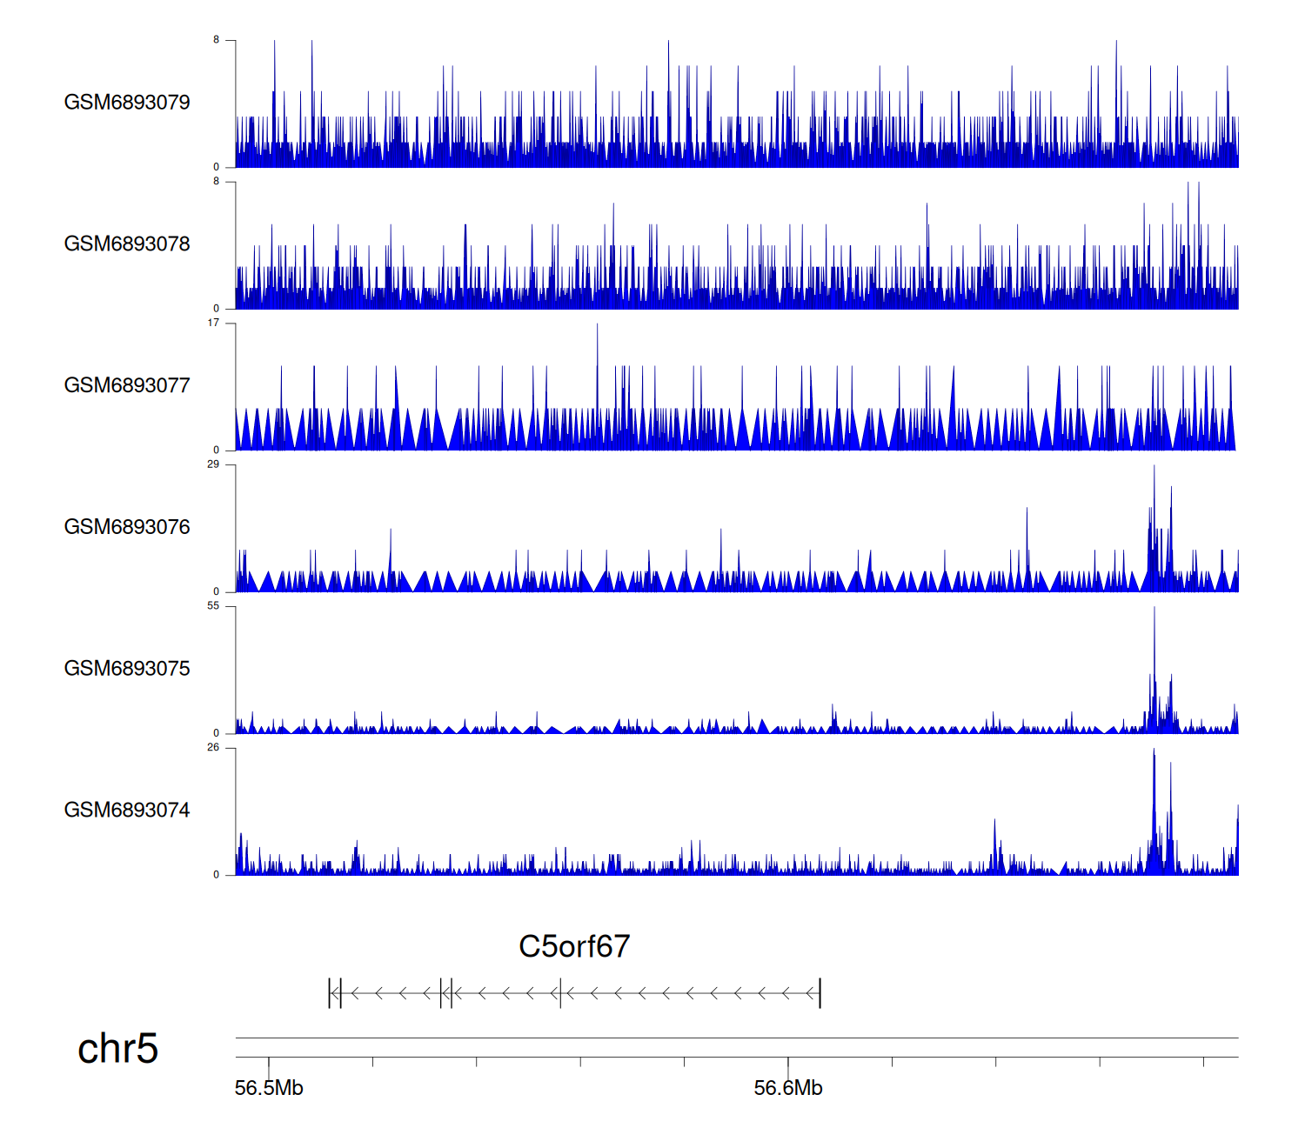This screenshot has width=1305, height=1148.
Task: Click the 56.6Mb axis position label
Action: pos(788,1088)
